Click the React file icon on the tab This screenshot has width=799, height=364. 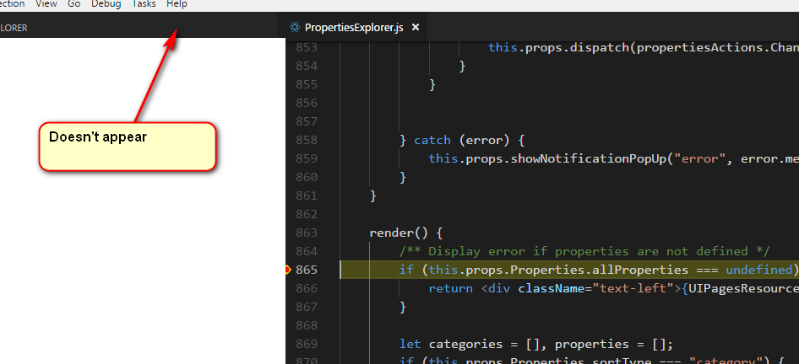coord(294,28)
